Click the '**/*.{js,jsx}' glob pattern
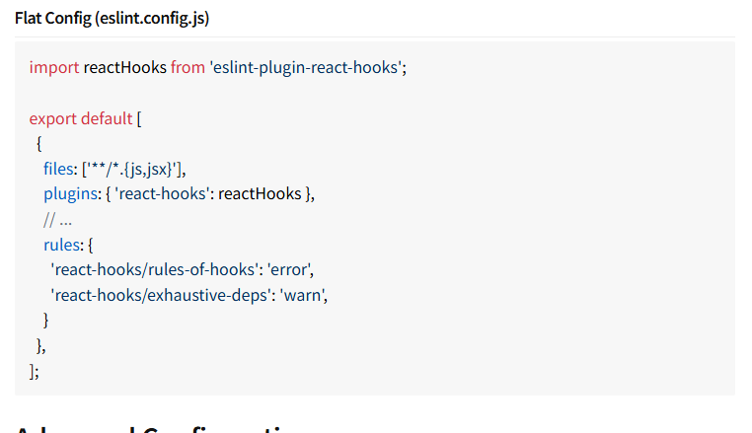This screenshot has height=433, width=752. pos(132,169)
